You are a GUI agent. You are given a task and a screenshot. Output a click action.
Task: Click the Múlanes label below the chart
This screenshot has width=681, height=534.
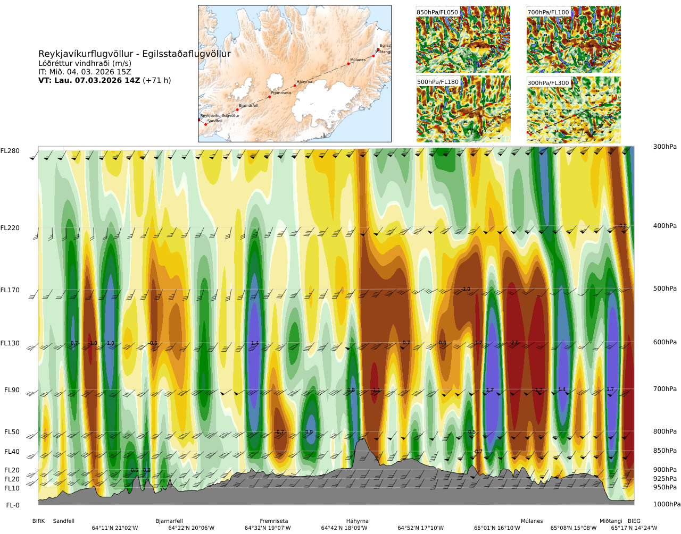coord(532,521)
